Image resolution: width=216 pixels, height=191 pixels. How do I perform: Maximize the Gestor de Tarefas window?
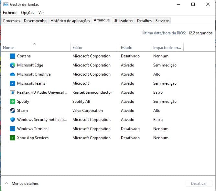pos(193,4)
